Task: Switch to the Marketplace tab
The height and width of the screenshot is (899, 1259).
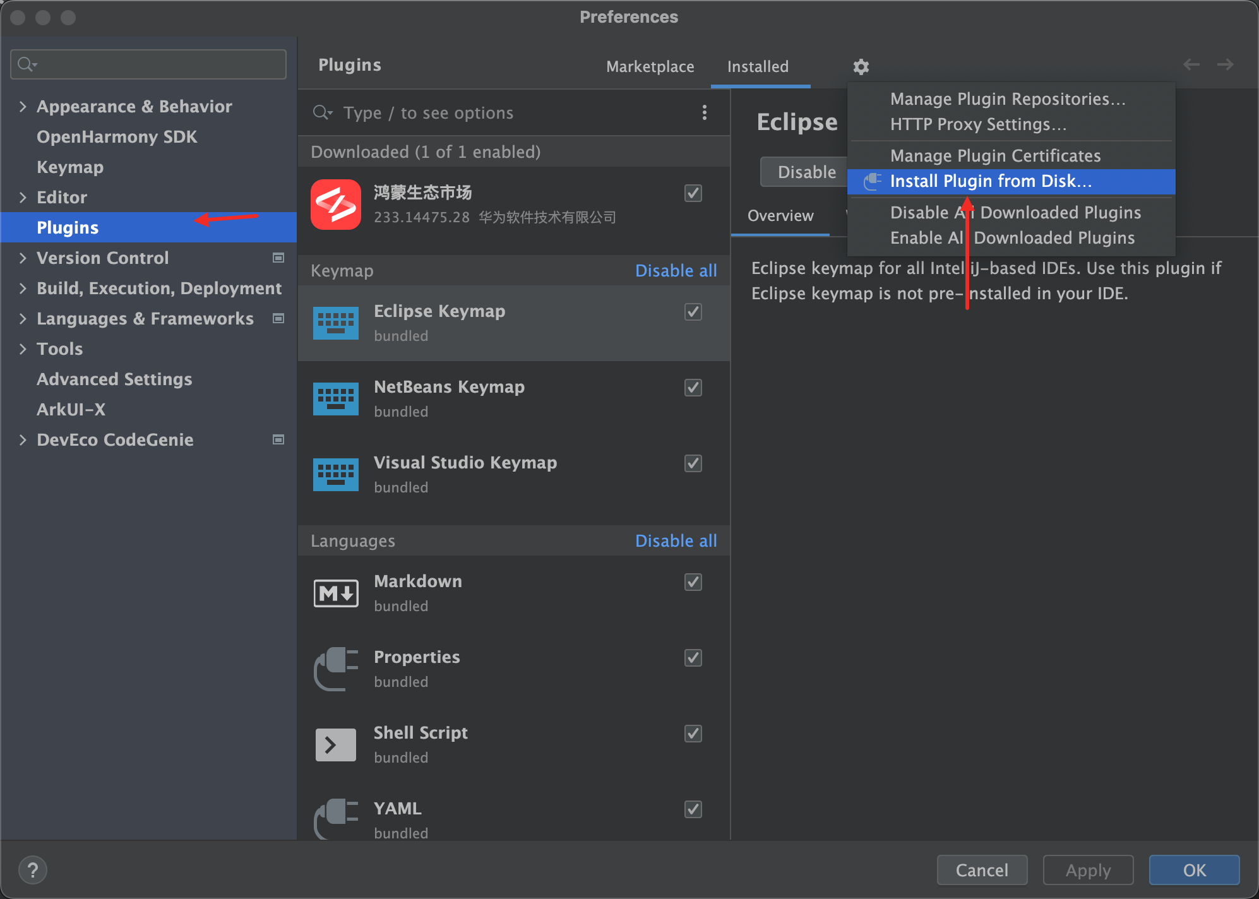Action: click(650, 66)
